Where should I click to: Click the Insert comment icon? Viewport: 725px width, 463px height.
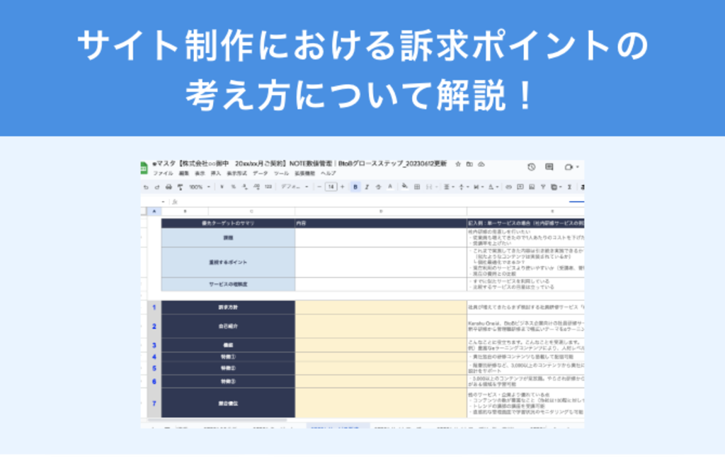[x=520, y=188]
